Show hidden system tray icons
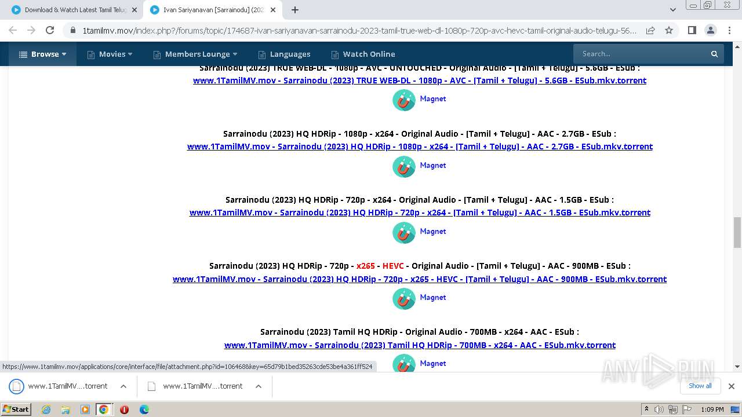 click(646, 409)
